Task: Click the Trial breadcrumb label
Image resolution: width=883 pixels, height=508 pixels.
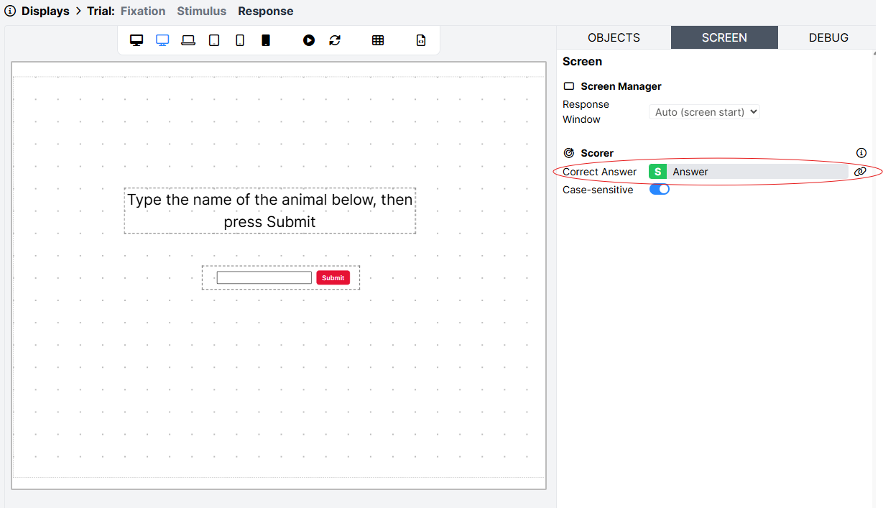Action: tap(101, 11)
